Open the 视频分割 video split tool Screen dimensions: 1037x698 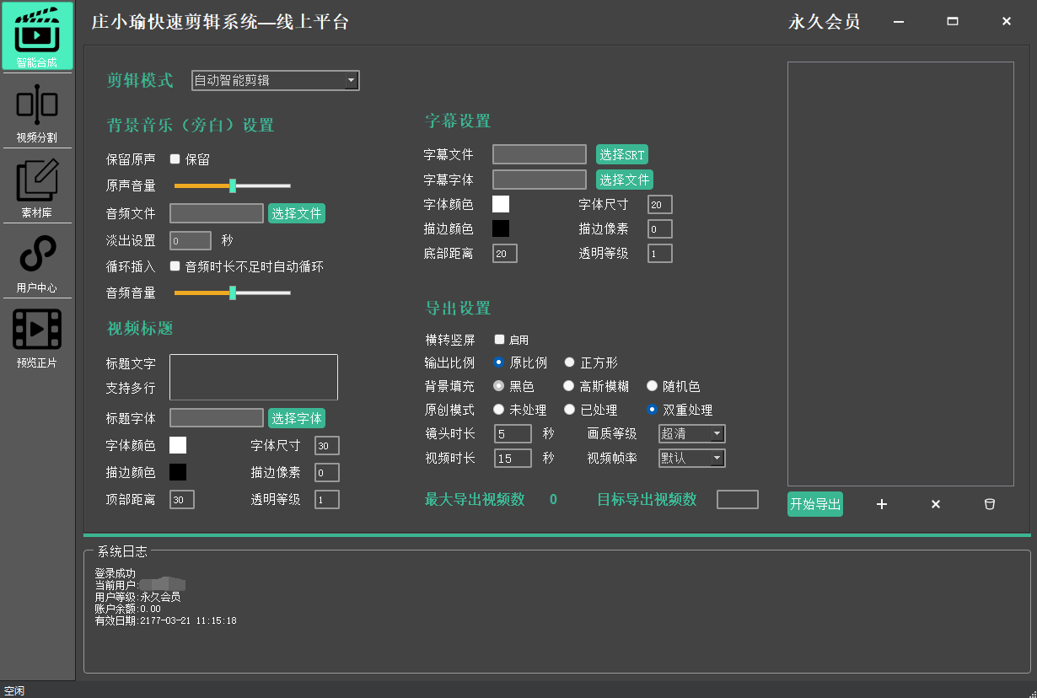pyautogui.click(x=37, y=111)
